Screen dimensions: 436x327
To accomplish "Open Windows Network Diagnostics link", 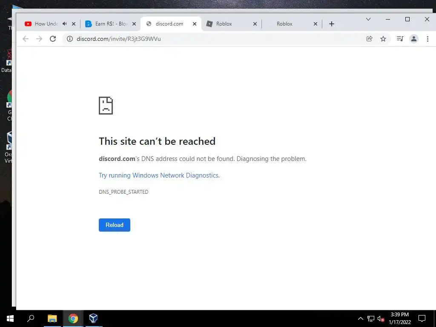I will coord(159,175).
